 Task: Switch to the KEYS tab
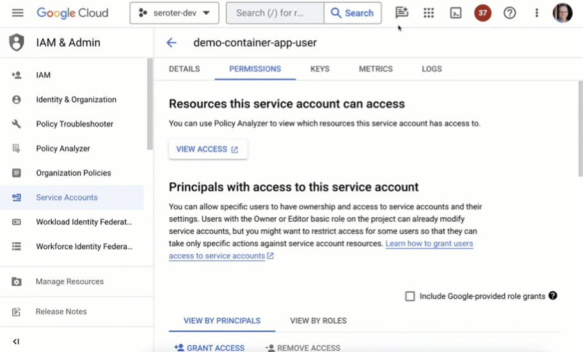point(320,69)
